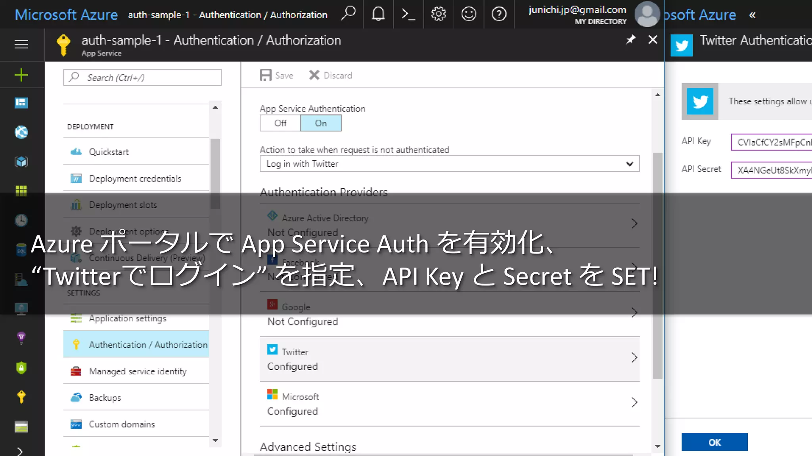Open the lightbulb Advisor sidebar icon

click(21, 338)
